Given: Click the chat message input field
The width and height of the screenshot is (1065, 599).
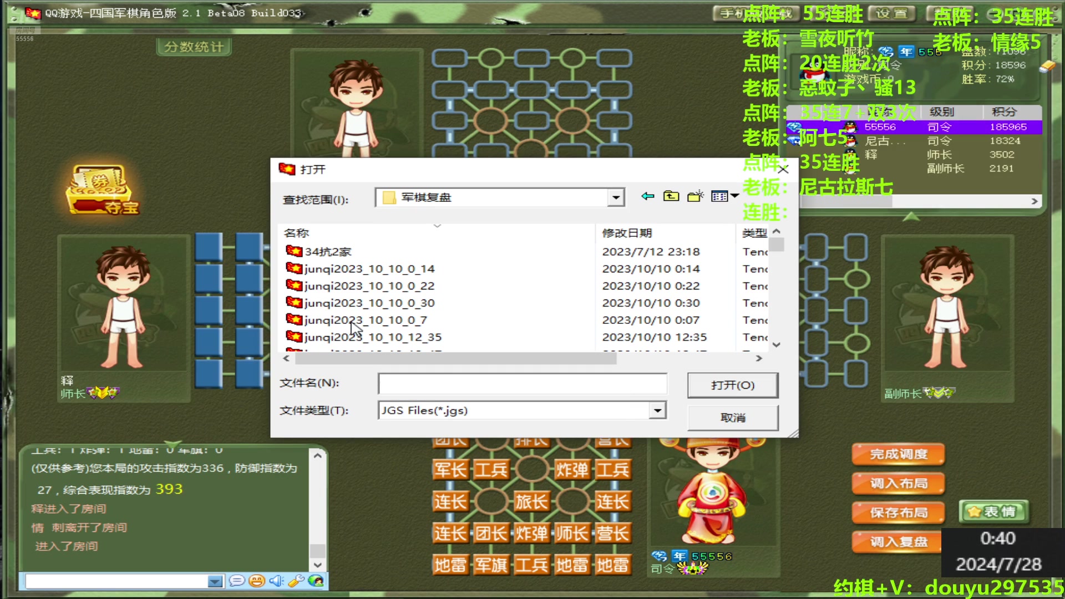Looking at the screenshot, I should click(116, 581).
